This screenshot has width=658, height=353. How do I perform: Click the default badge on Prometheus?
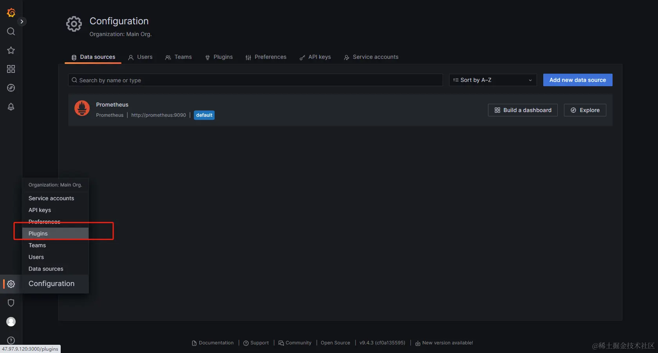(204, 115)
